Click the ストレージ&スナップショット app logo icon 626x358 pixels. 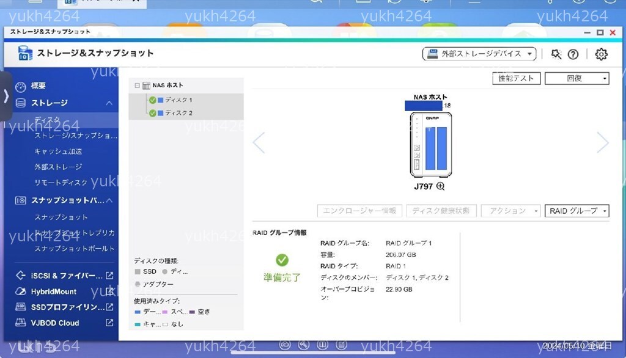(x=24, y=53)
